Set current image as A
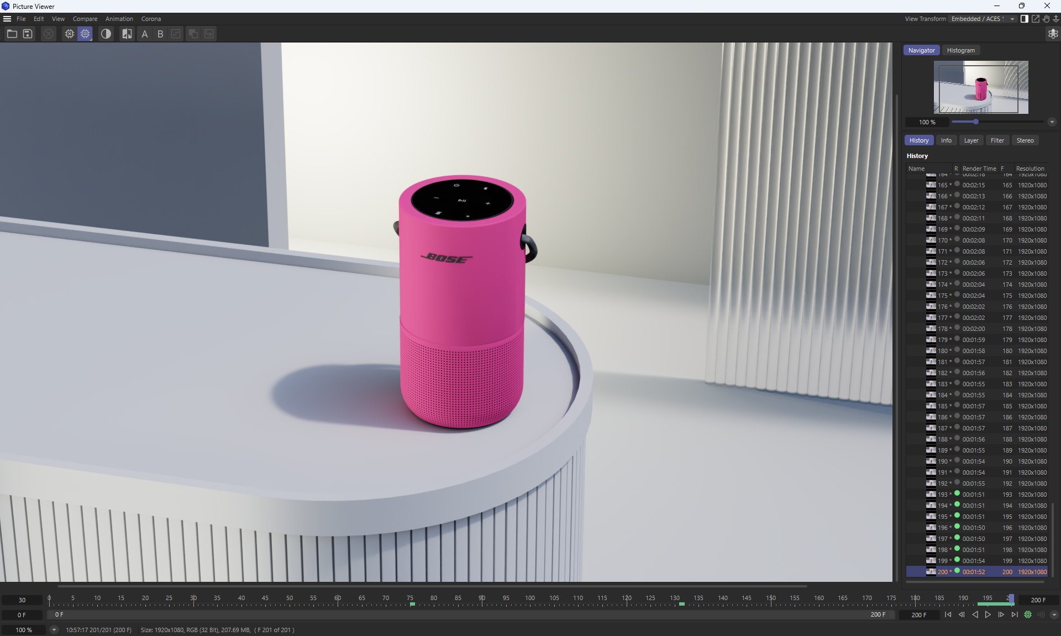Screen dimensions: 1061x636 pyautogui.click(x=145, y=34)
